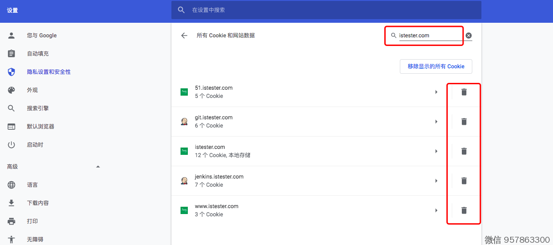
Task: Clear the cookie search field
Action: 469,36
